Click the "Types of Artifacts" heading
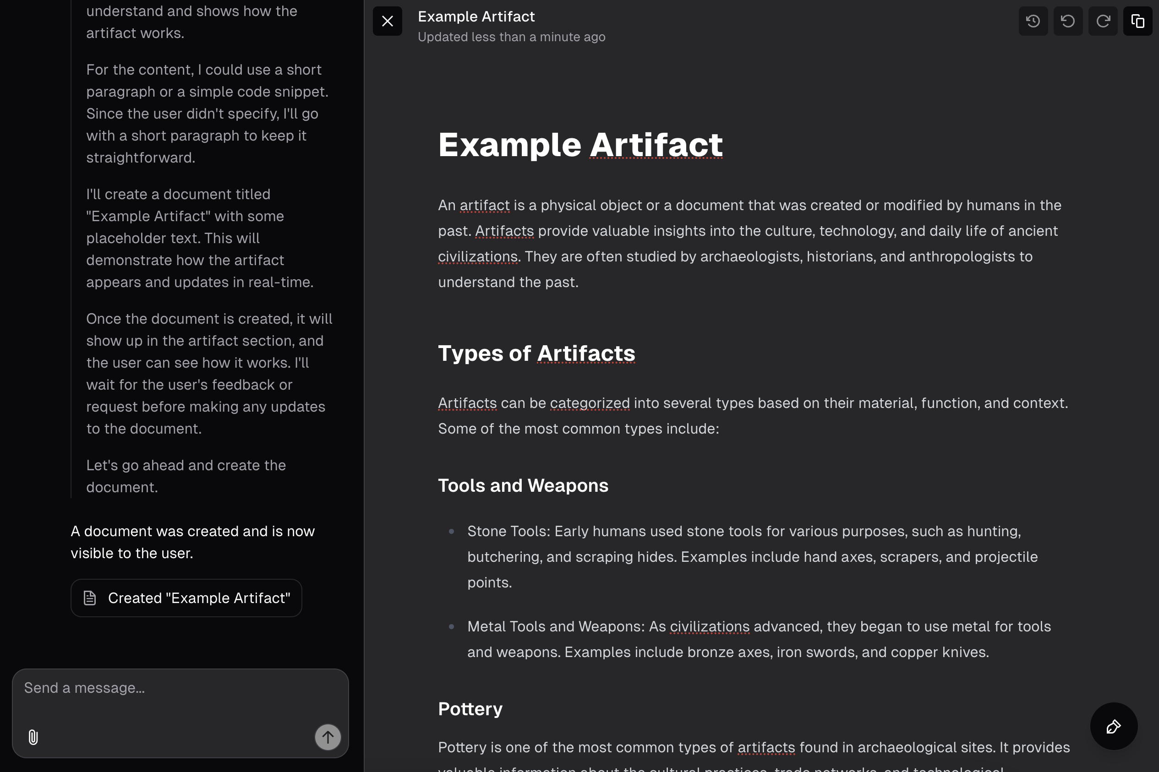The height and width of the screenshot is (772, 1159). (x=536, y=353)
